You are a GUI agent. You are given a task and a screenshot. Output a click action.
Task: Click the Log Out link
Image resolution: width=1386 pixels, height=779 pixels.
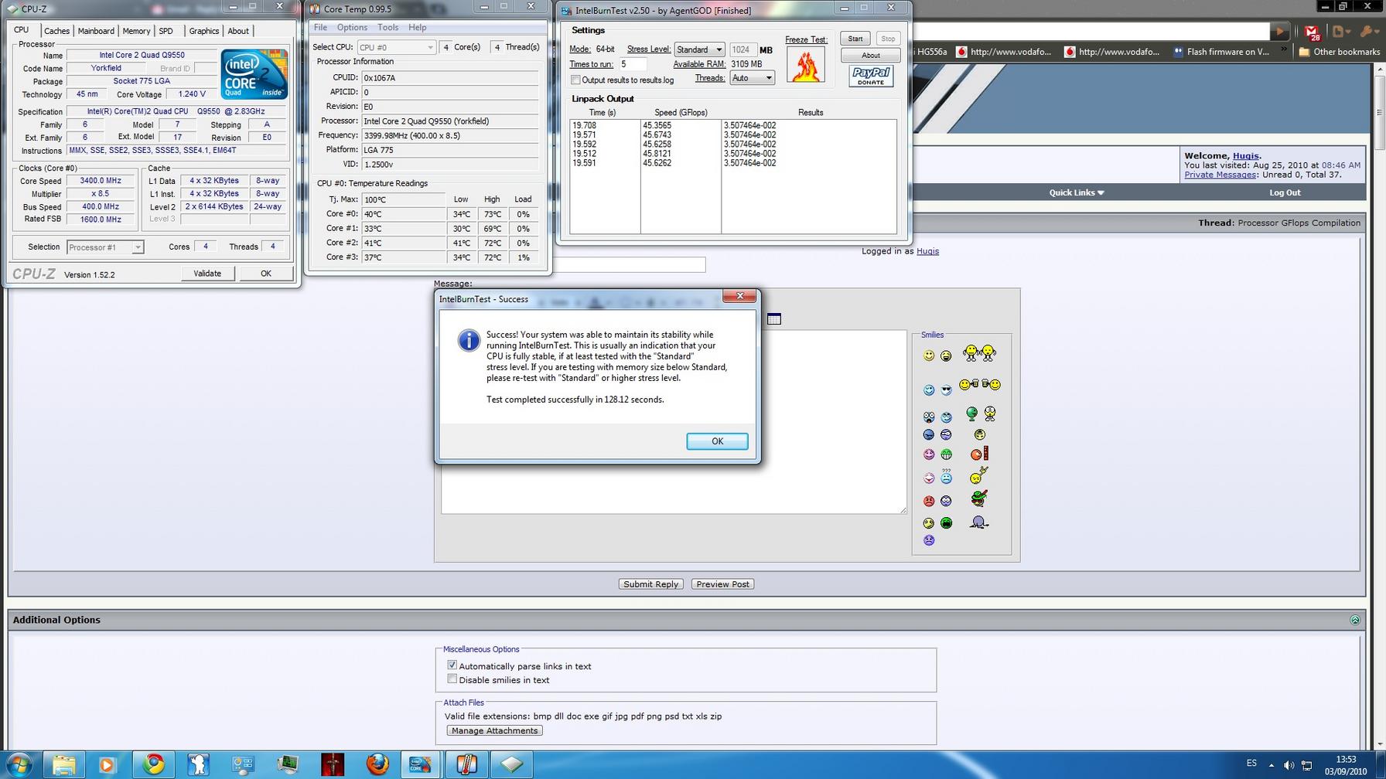(x=1285, y=192)
